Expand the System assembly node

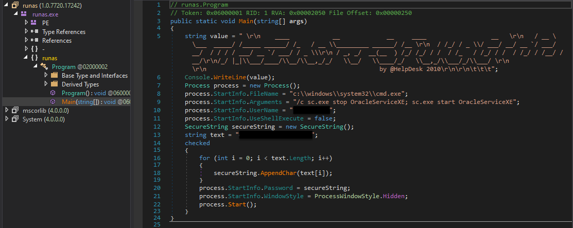point(6,119)
